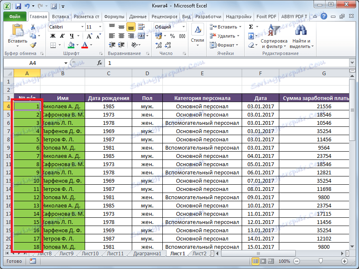Click the AutoSum Σ icon
Image resolution: width=359 pixels, height=269 pixels.
pyautogui.click(x=251, y=26)
